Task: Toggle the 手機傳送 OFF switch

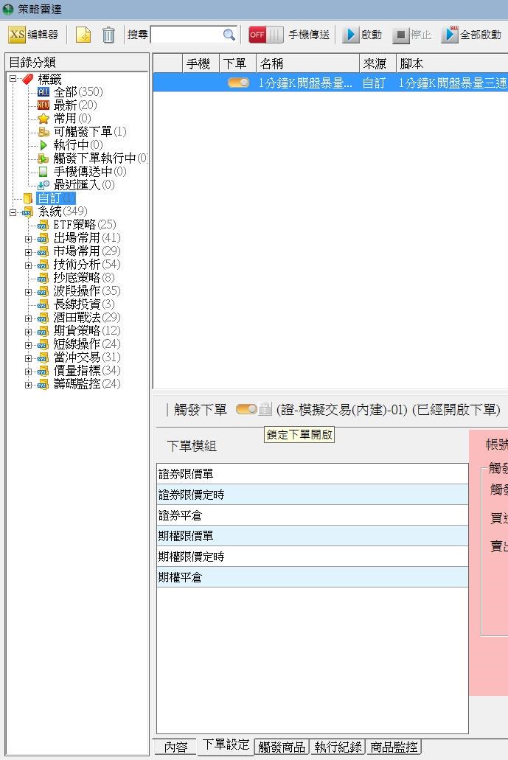Action: pos(265,35)
